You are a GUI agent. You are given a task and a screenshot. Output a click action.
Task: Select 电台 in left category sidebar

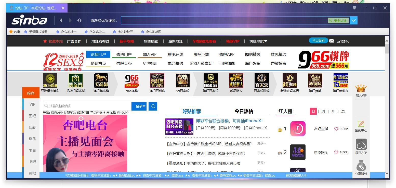[x=32, y=150]
